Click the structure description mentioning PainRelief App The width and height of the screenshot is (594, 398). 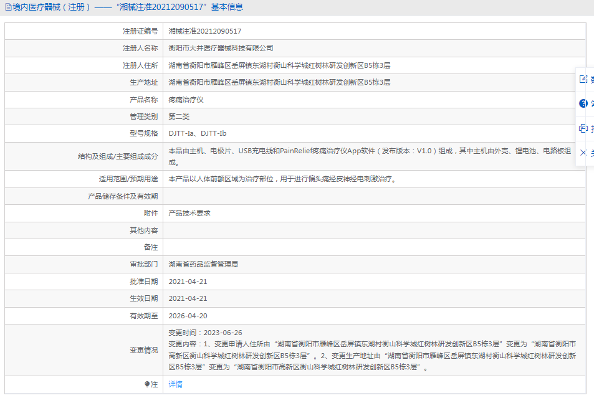click(370, 156)
